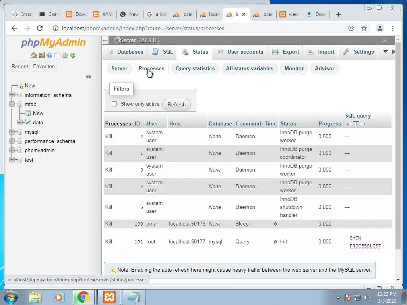407x305 pixels.
Task: Click the phpMyAdmin logo
Action: pyautogui.click(x=53, y=42)
